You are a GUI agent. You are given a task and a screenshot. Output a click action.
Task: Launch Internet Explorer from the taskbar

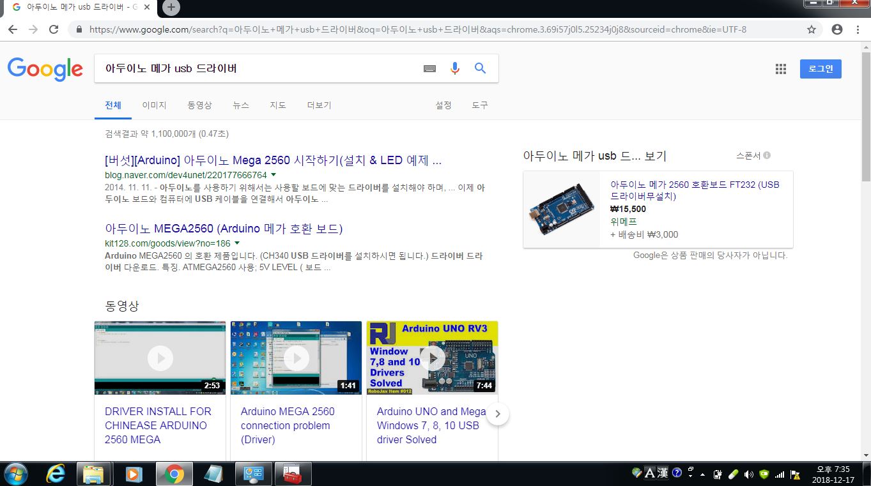point(56,475)
